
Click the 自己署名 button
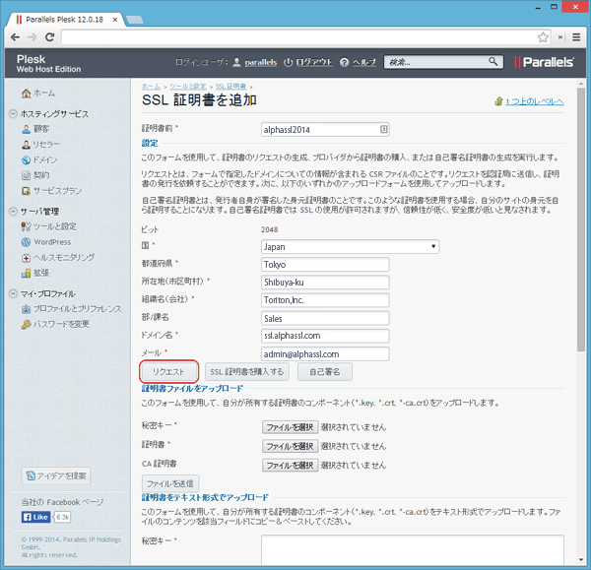(325, 372)
